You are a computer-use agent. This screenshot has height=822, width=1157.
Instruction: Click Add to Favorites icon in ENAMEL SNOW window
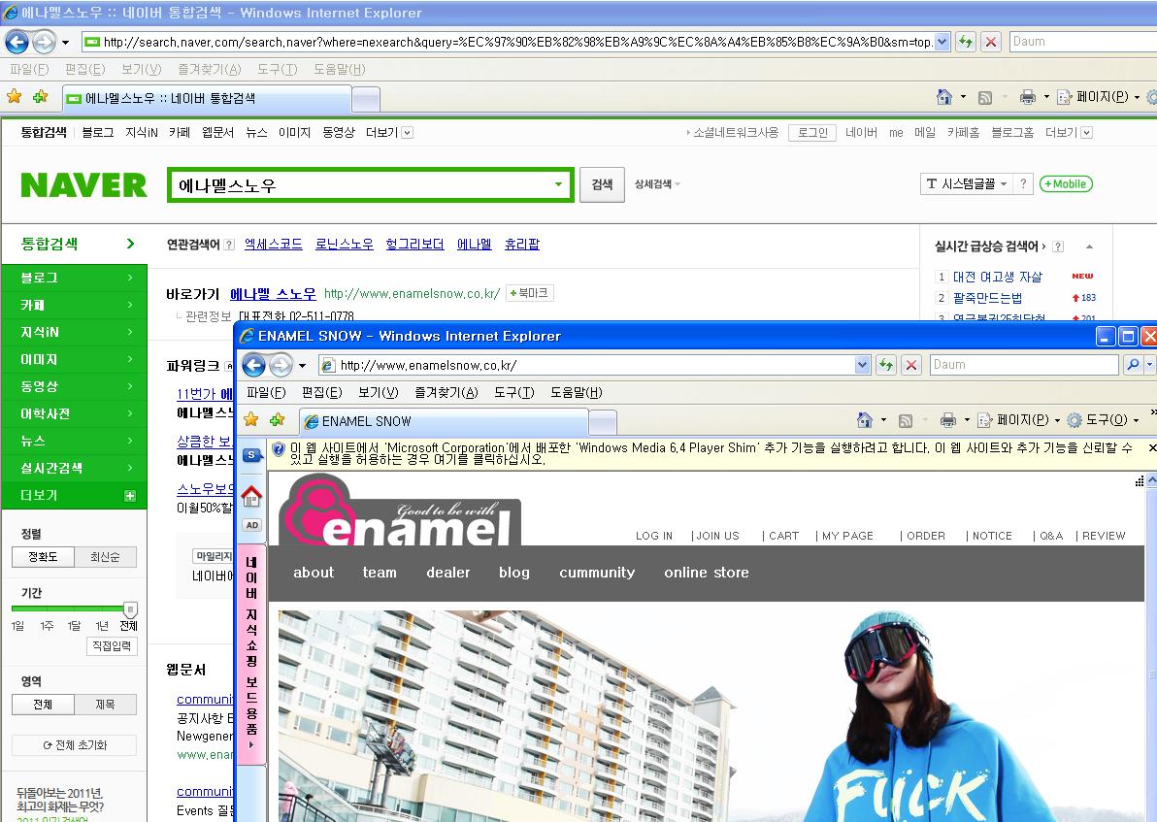(x=278, y=420)
